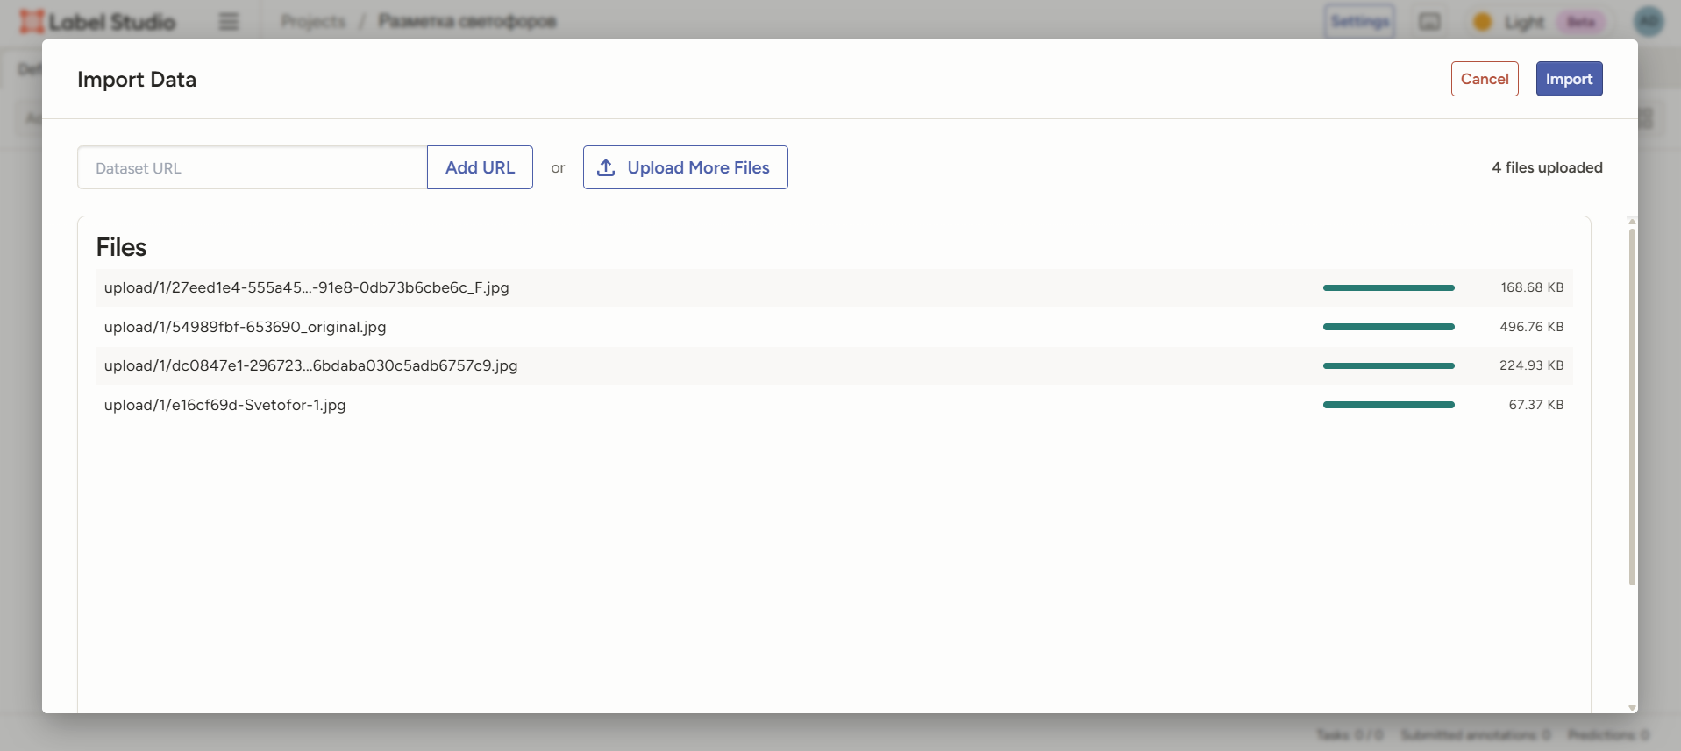Cancel the data import
The height and width of the screenshot is (751, 1681).
coord(1484,79)
